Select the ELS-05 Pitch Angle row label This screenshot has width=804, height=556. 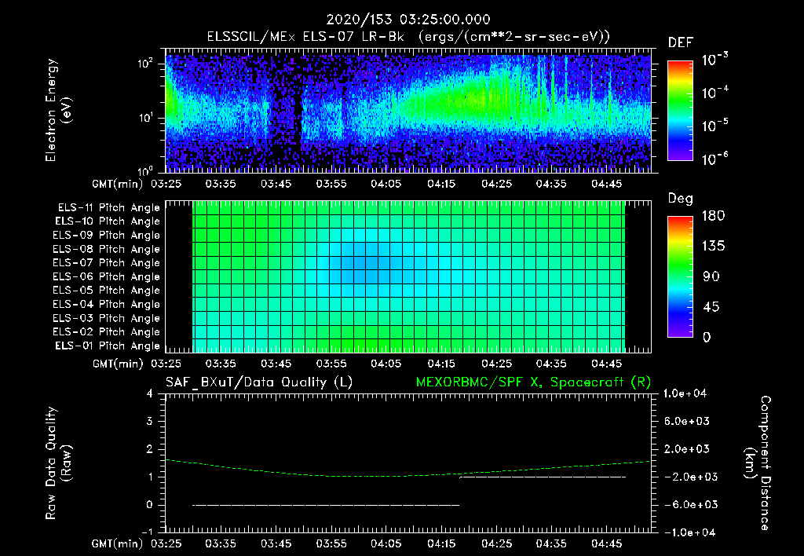107,291
